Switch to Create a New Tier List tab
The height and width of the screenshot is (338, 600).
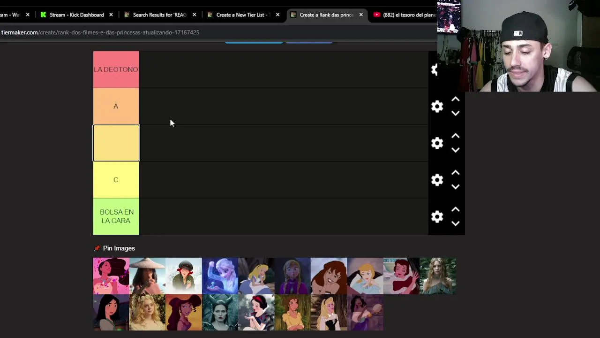[x=243, y=15]
